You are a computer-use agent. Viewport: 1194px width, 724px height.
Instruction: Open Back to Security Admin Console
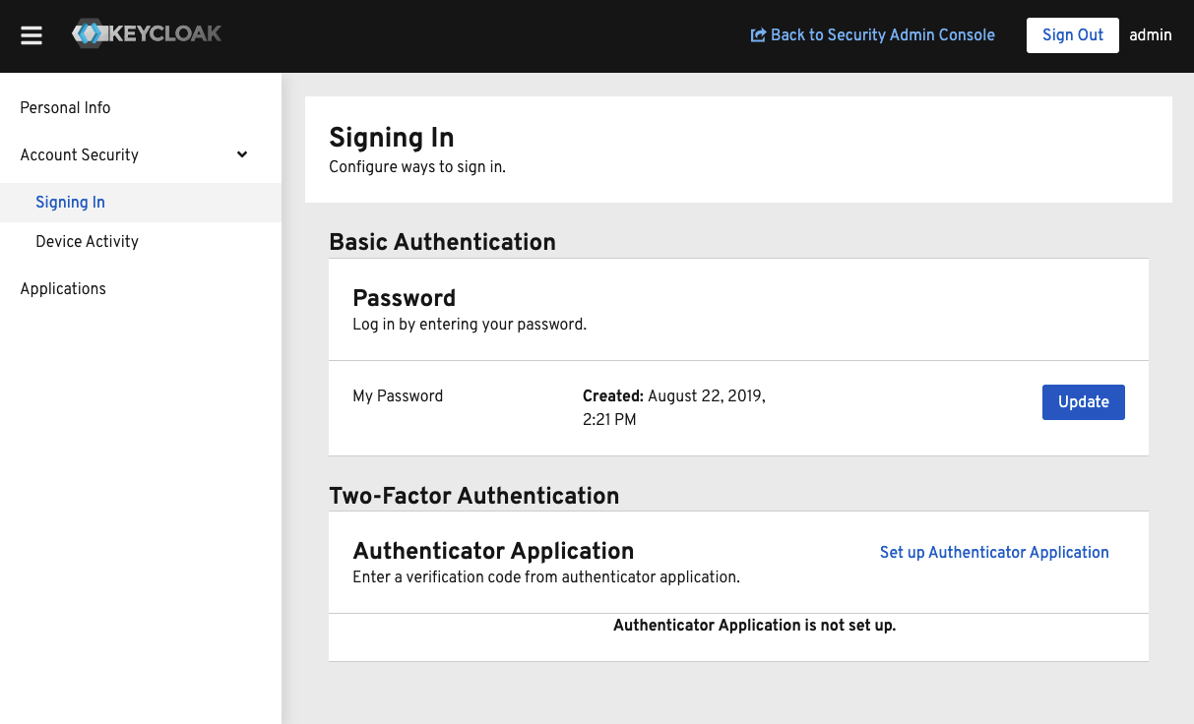tap(883, 34)
